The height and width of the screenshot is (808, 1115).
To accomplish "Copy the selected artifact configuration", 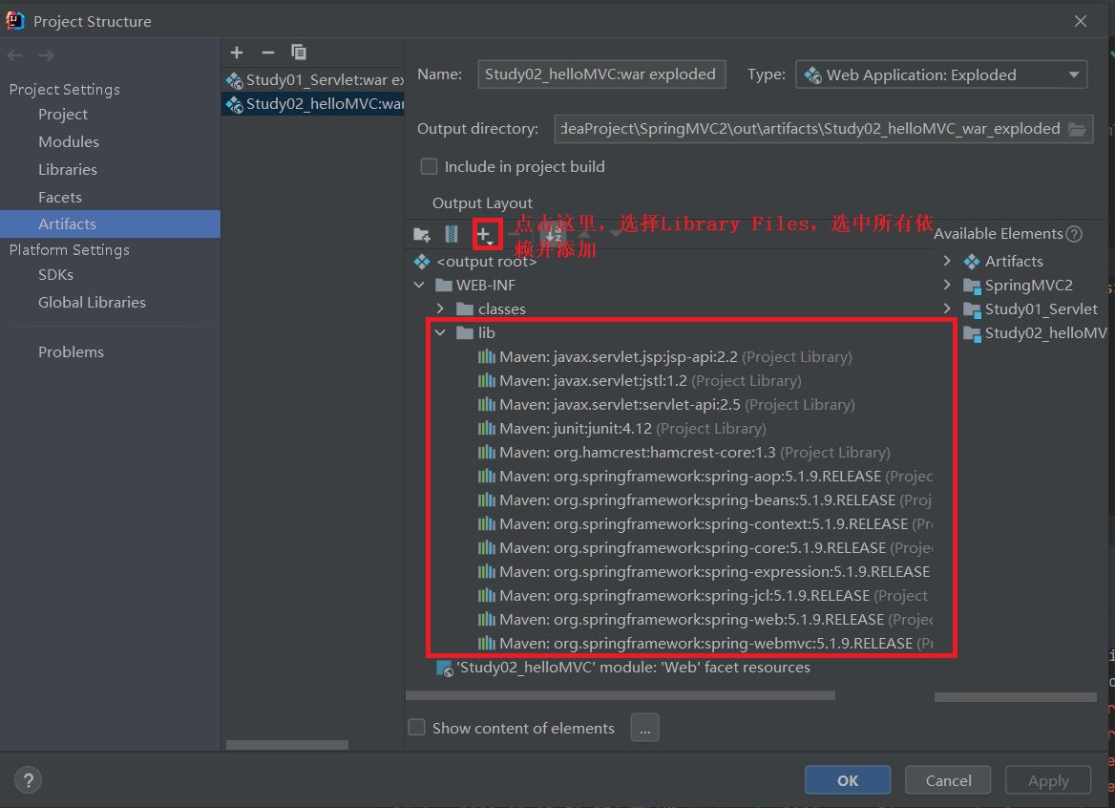I will (299, 53).
